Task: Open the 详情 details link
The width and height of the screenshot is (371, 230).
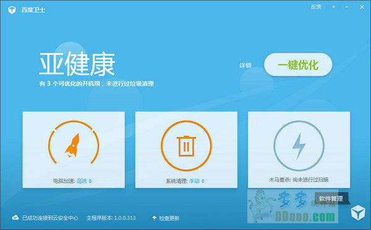Action: click(245, 65)
